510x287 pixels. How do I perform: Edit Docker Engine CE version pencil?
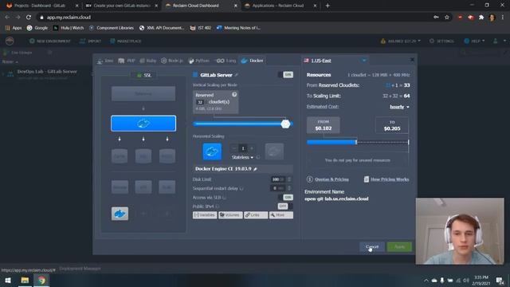point(256,169)
